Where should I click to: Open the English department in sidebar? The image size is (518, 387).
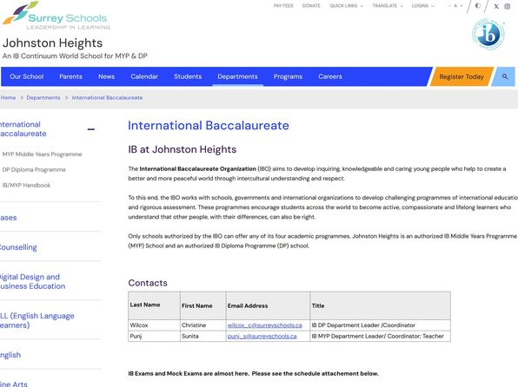[10, 355]
